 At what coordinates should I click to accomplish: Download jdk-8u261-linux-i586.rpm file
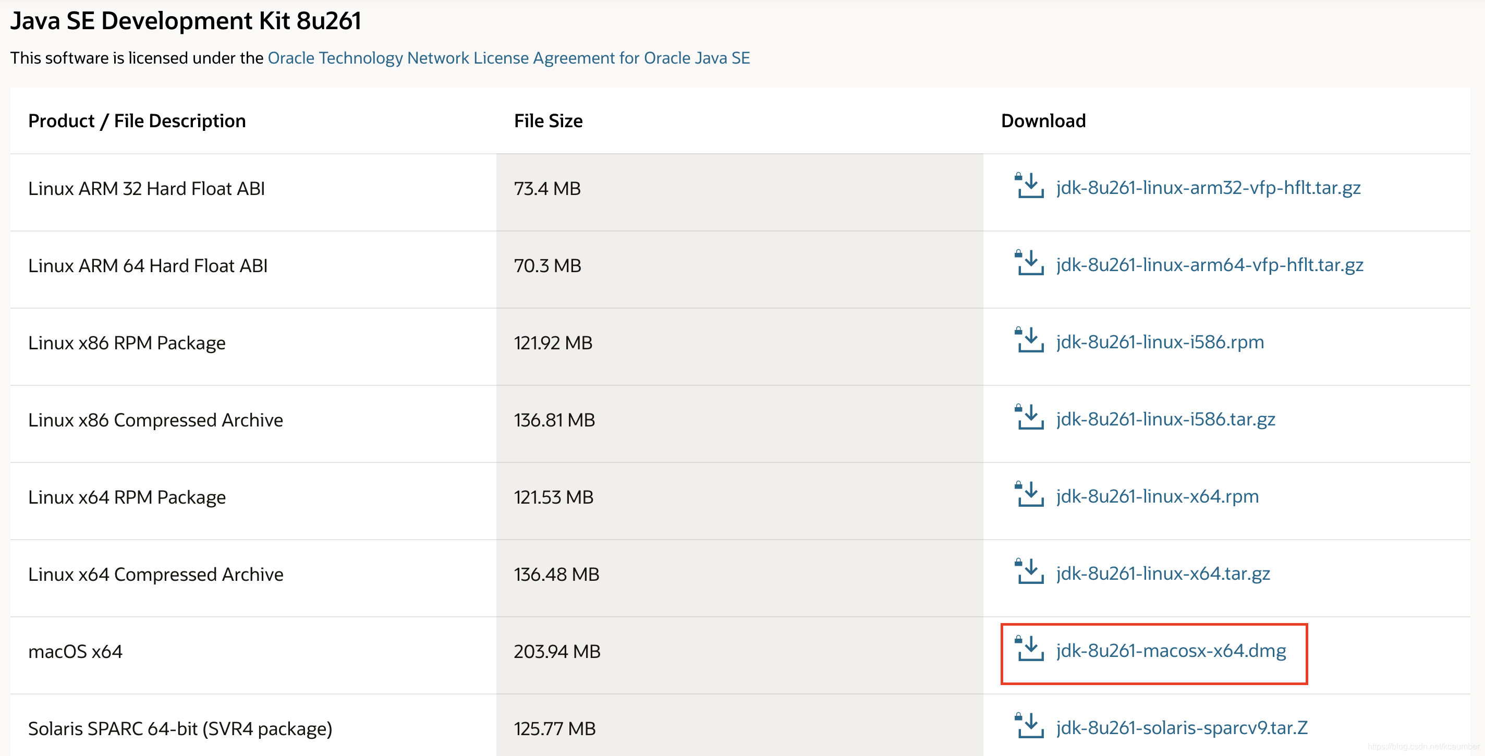1160,342
